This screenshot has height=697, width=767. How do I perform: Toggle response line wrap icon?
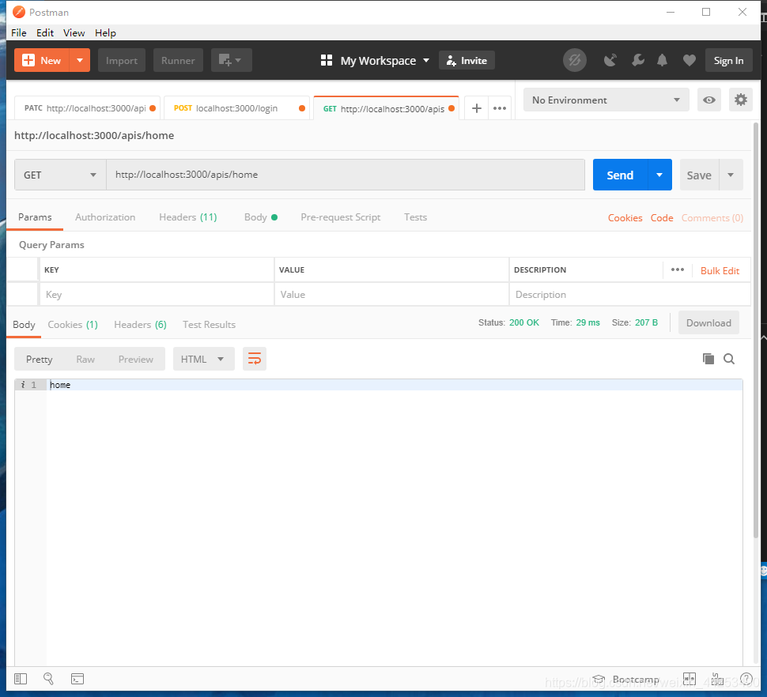click(255, 359)
